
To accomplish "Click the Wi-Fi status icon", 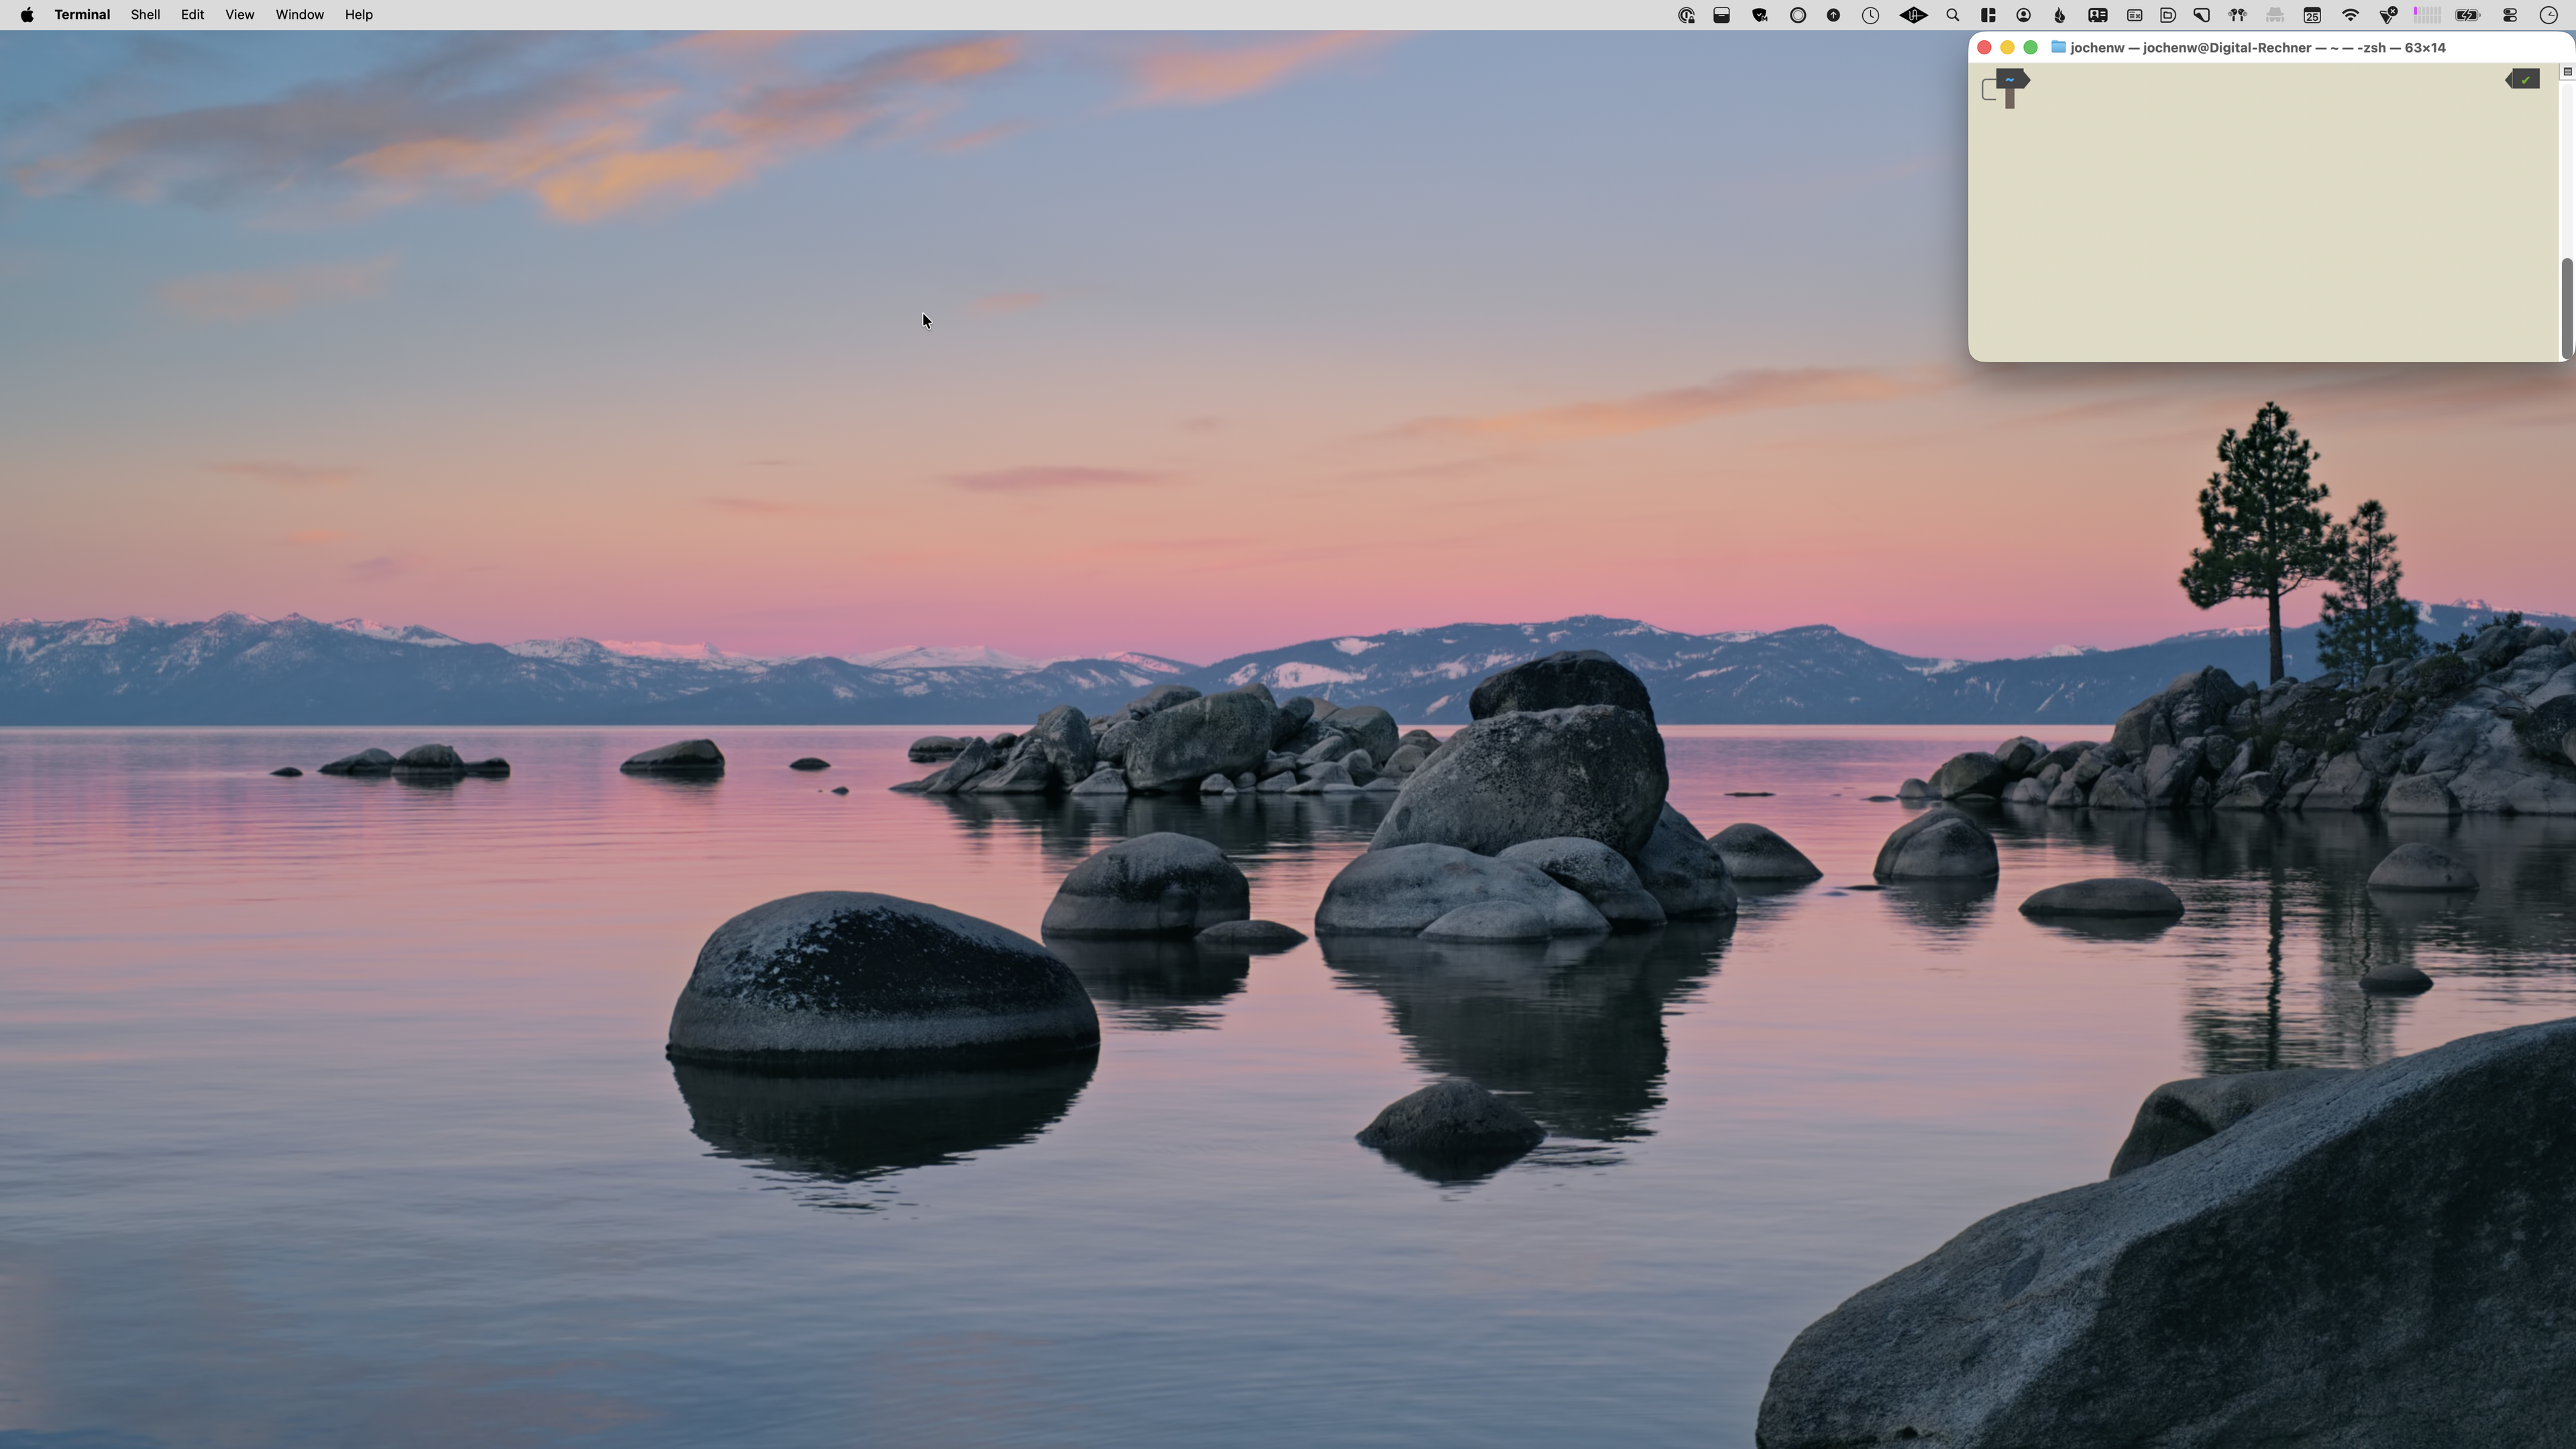I will click(x=2350, y=15).
